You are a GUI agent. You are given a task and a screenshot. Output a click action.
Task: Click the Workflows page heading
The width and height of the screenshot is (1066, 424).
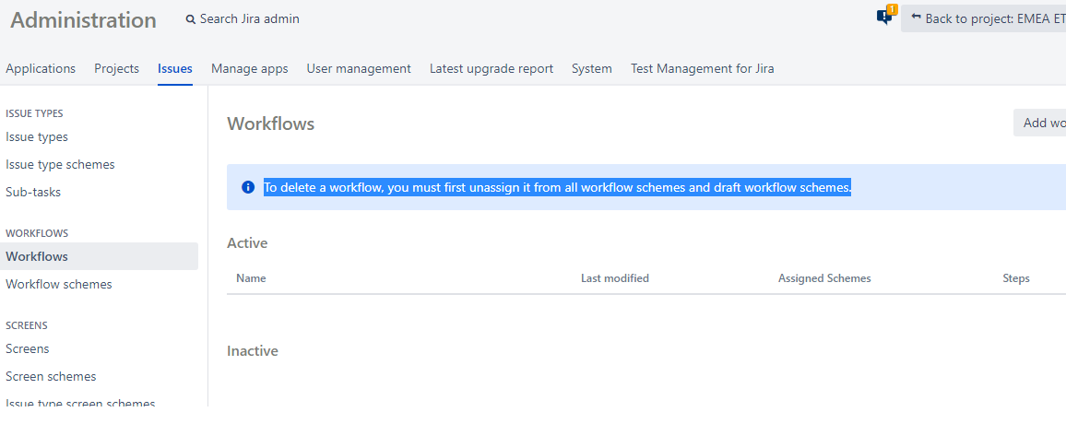tap(270, 124)
